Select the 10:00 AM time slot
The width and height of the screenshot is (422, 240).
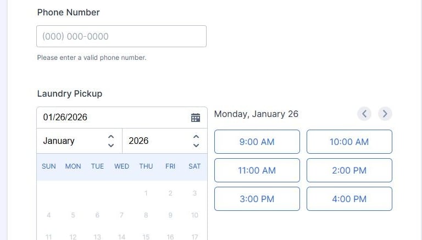[349, 142]
